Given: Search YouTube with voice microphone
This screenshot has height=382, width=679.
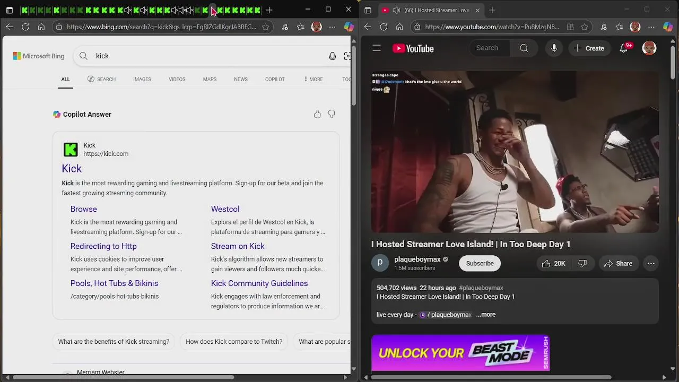Looking at the screenshot, I should click(x=554, y=48).
